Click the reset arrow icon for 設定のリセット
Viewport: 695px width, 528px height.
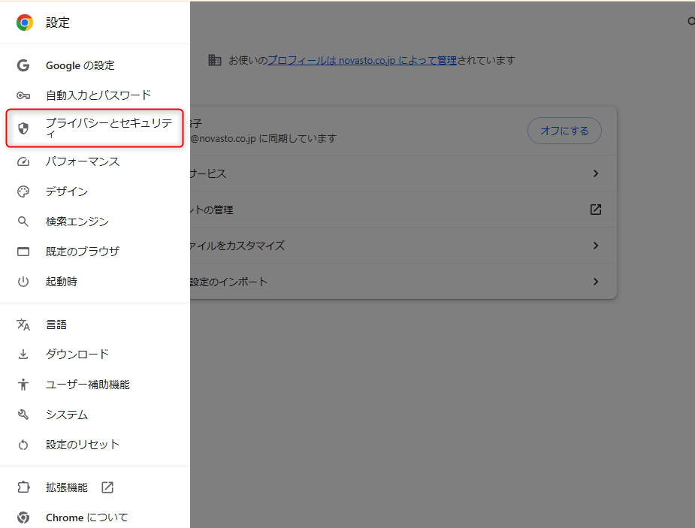(23, 445)
